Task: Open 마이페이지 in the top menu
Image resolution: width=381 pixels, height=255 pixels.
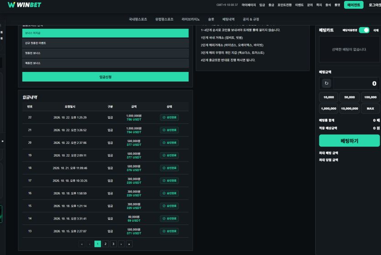Action: (x=249, y=5)
